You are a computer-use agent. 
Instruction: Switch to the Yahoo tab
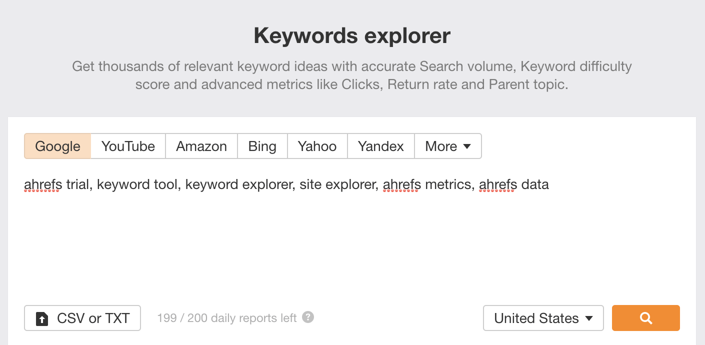317,146
